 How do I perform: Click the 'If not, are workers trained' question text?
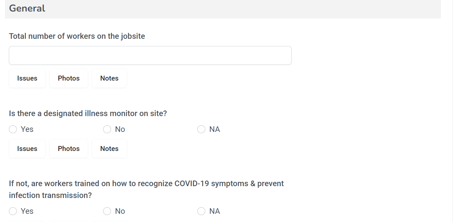point(146,184)
